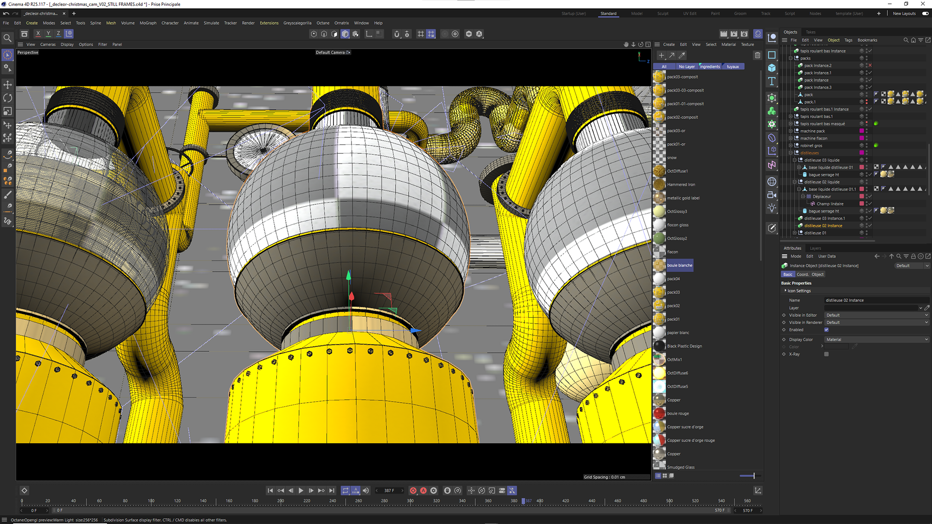Screen dimensions: 932x524
Task: Open the Display Color dropdown
Action: [877, 340]
